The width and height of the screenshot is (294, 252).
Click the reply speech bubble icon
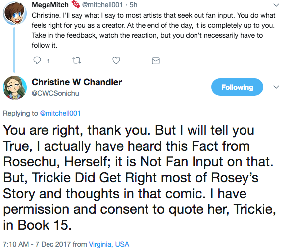click(x=37, y=60)
